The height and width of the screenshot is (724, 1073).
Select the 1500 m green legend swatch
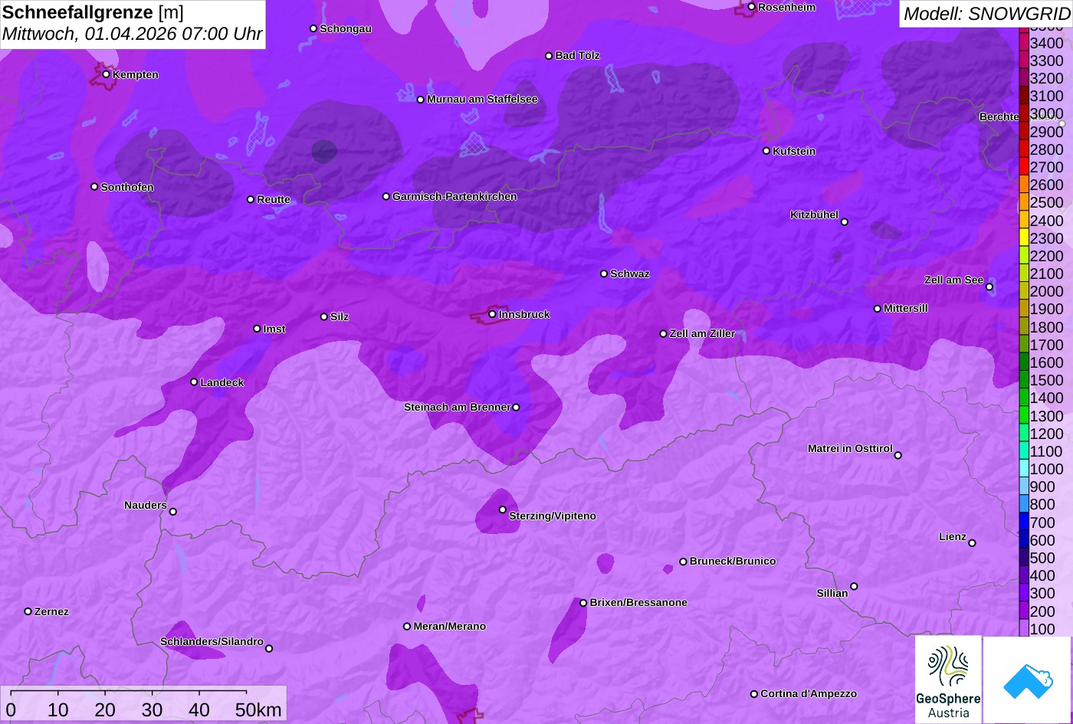tap(1024, 380)
